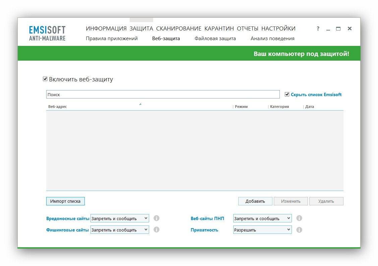Open the Веб-сайты ПНП dropdown
This screenshot has width=378, height=266.
click(x=262, y=218)
